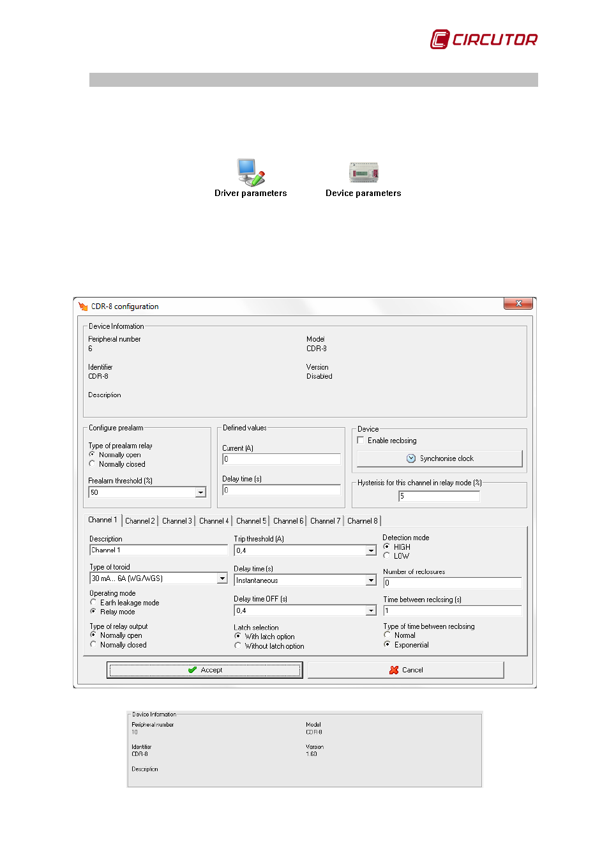The height and width of the screenshot is (862, 609).
Task: Click the version '1.60' text below
Action: [312, 754]
